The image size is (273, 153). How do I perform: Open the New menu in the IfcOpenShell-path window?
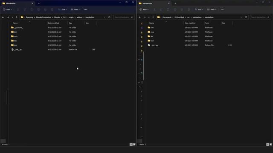click(144, 9)
